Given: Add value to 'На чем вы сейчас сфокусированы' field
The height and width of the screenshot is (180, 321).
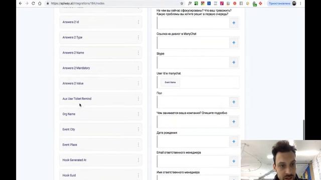Looking at the screenshot, I should tap(234, 23).
